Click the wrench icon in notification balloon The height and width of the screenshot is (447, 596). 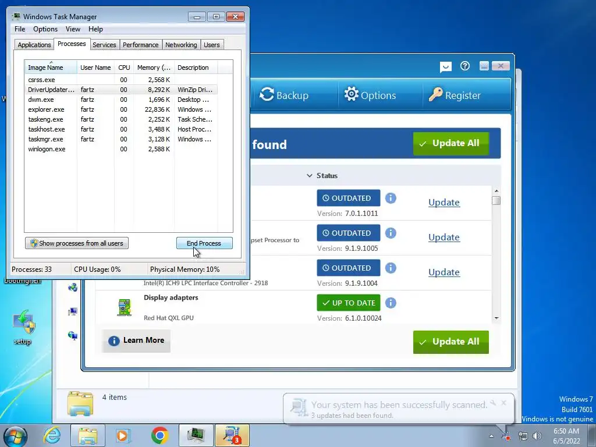pyautogui.click(x=494, y=403)
